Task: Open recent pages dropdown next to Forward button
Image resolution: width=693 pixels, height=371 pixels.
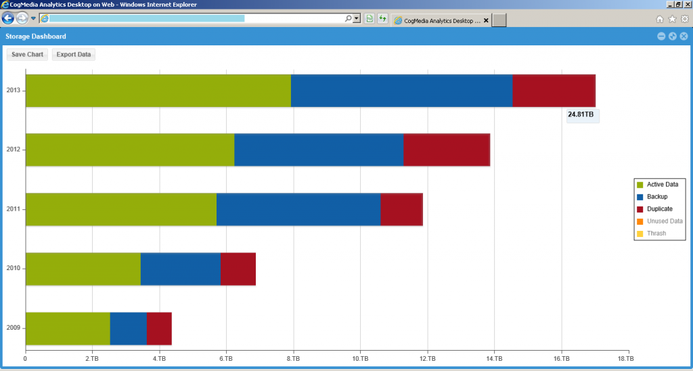Action: (x=33, y=18)
